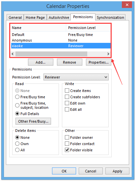
Task: Select Free/Busy time read option
Action: coord(17,97)
